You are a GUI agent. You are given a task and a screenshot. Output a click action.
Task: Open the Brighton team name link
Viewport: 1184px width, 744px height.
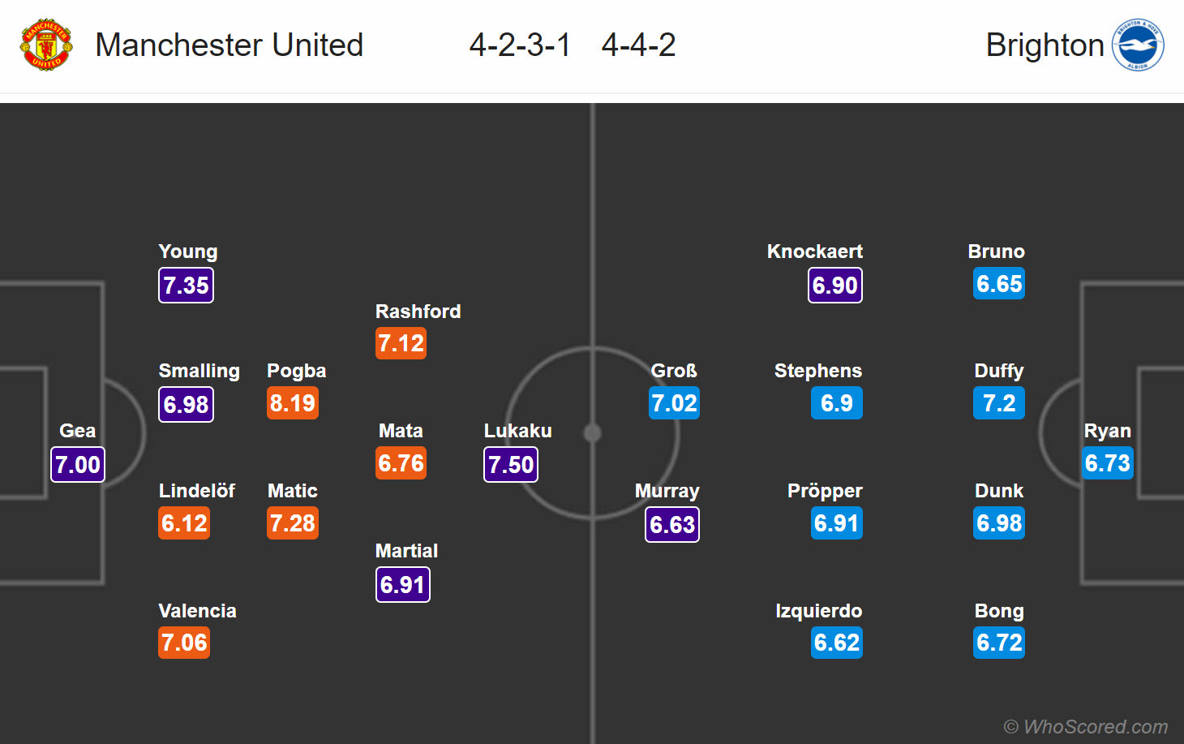[1045, 45]
